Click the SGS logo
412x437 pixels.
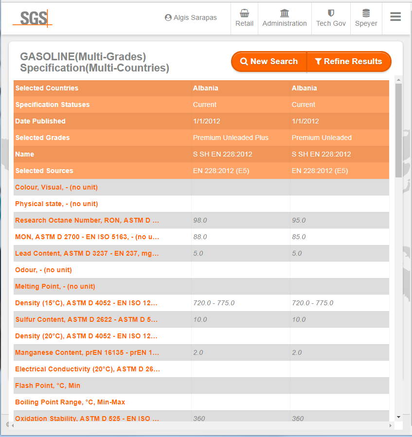click(33, 18)
